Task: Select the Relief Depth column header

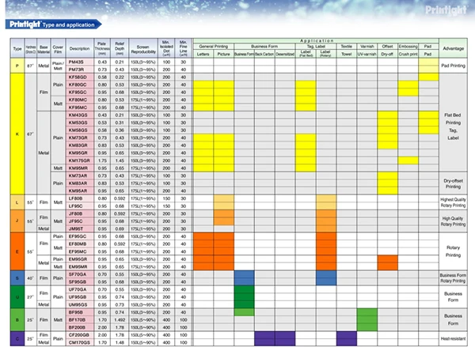Action: point(120,48)
